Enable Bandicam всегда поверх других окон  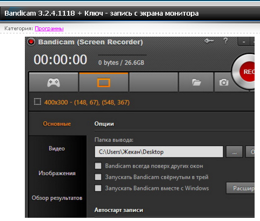tap(98, 166)
